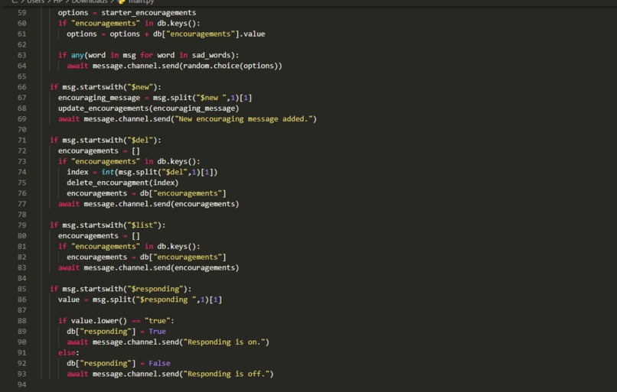Click 'encouragements = []' on line 72
The image size is (617, 392).
[x=99, y=151]
